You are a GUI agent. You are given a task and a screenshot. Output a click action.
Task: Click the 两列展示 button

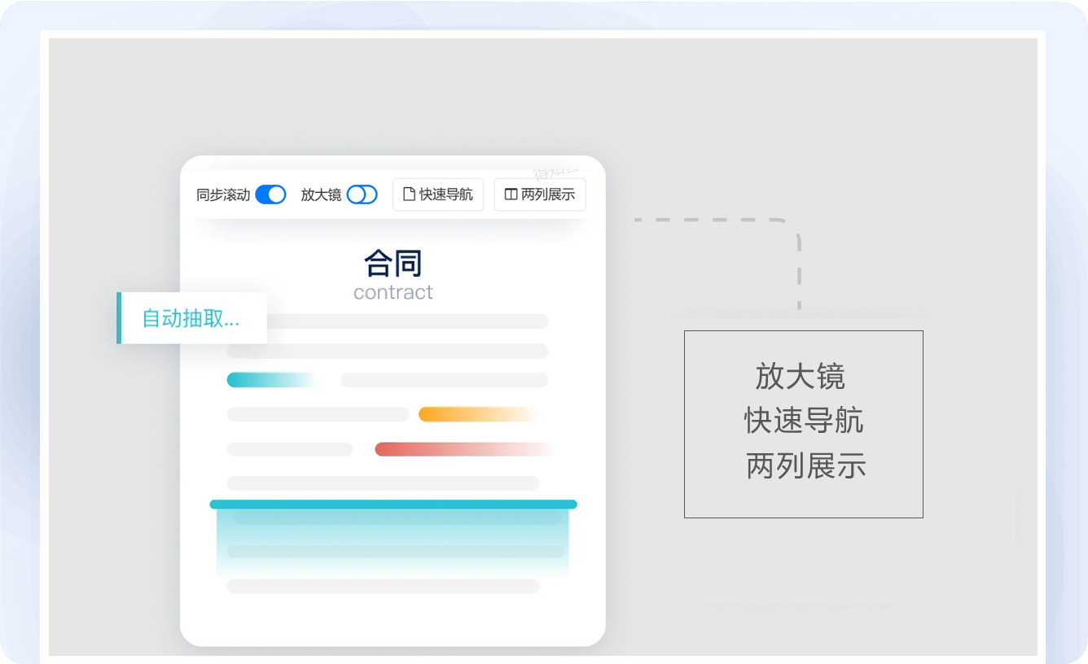click(540, 194)
